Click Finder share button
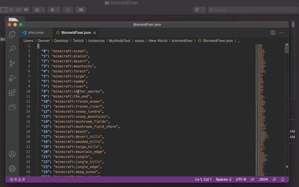This screenshot has height=187, width=299. tap(68, 10)
